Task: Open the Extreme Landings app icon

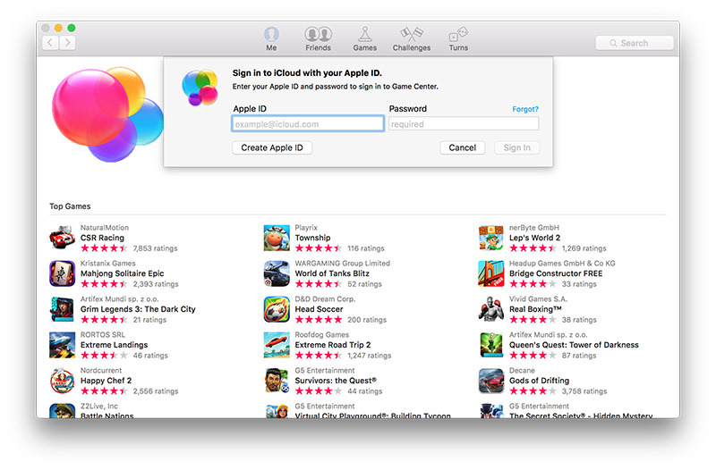Action: click(x=62, y=345)
